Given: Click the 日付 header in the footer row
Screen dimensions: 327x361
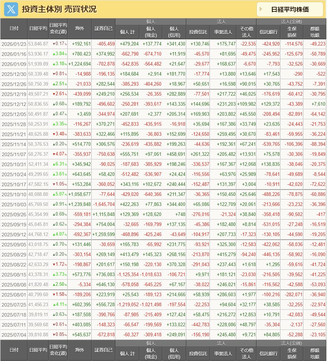Looking at the screenshot, I should point(14,350).
